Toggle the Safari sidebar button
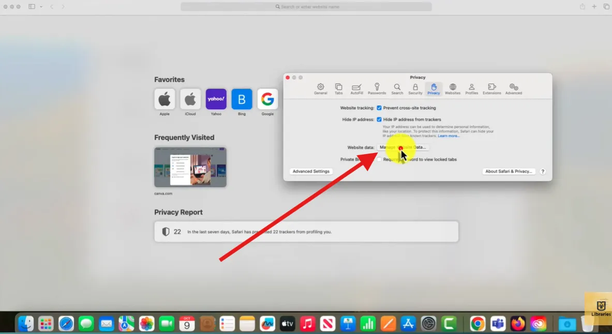Screen dimensions: 612x334 [32, 7]
